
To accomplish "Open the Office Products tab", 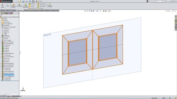I will [55, 10].
